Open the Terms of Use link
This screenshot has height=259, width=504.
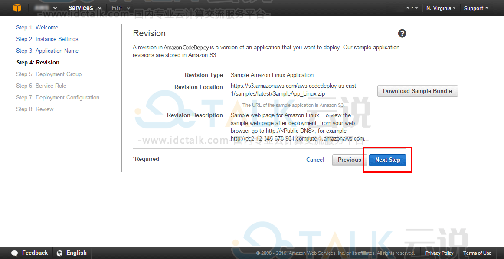point(477,253)
